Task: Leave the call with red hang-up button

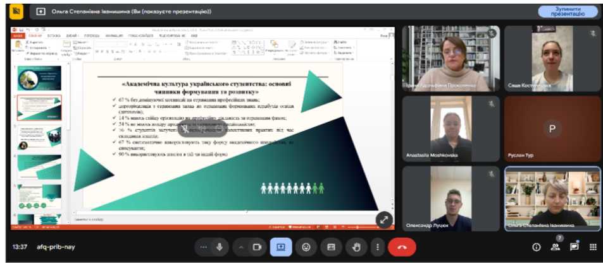Action: (402, 247)
